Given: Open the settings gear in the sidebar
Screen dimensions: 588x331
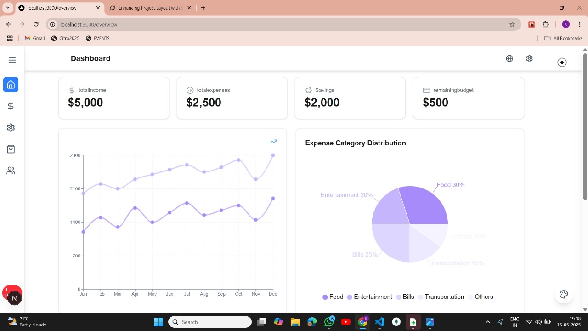Looking at the screenshot, I should coord(11,127).
